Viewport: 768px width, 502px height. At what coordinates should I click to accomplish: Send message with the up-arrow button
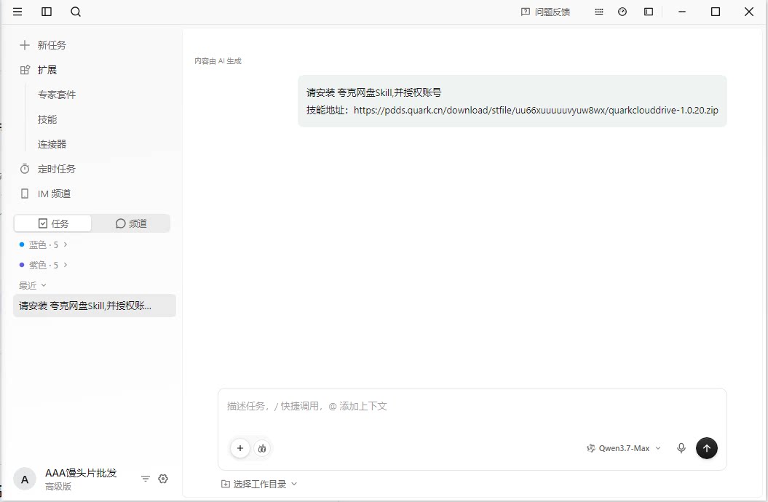click(x=706, y=448)
